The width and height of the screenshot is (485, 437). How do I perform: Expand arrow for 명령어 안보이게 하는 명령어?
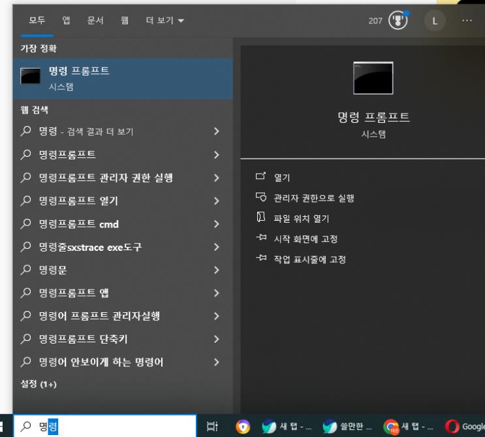(x=217, y=362)
